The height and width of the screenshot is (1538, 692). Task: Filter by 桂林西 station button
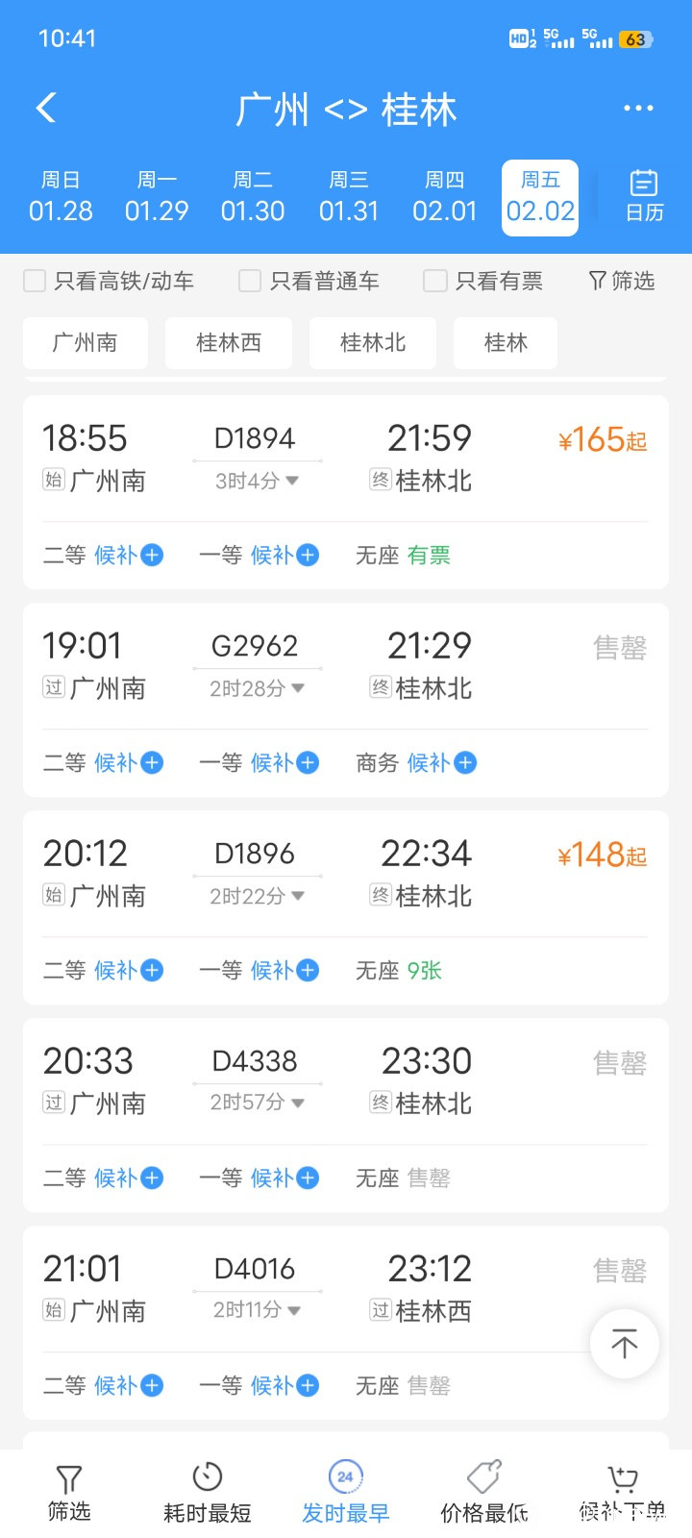tap(229, 343)
